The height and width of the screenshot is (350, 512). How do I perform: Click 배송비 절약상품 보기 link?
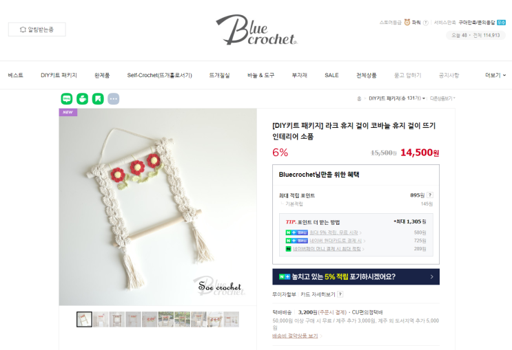coord(295,336)
